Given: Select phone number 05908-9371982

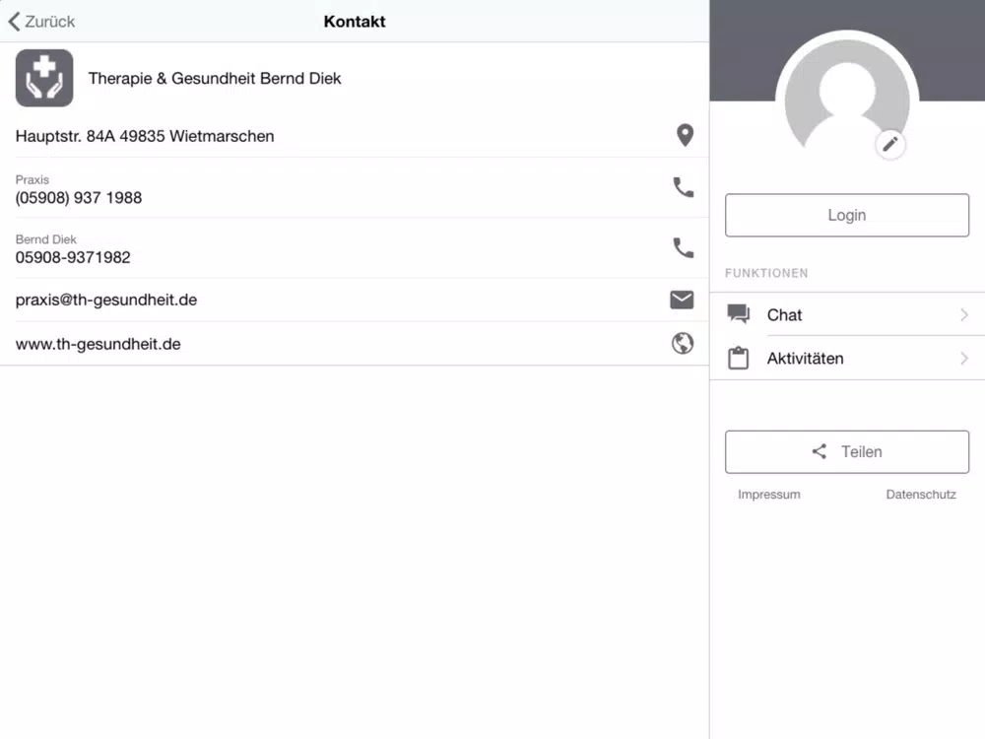Looking at the screenshot, I should tap(73, 257).
